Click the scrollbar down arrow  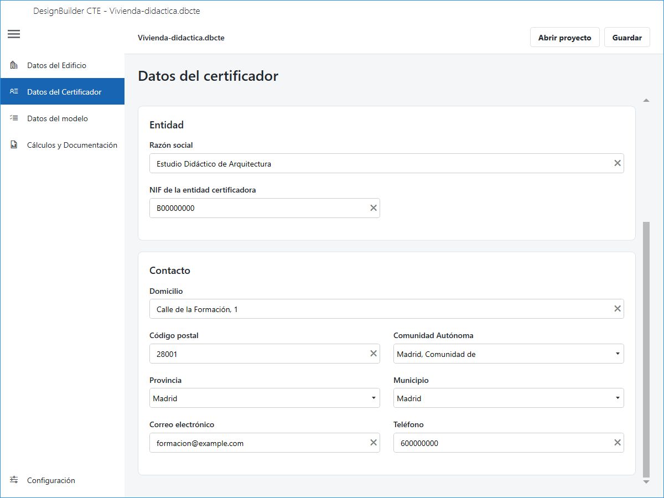pos(646,483)
